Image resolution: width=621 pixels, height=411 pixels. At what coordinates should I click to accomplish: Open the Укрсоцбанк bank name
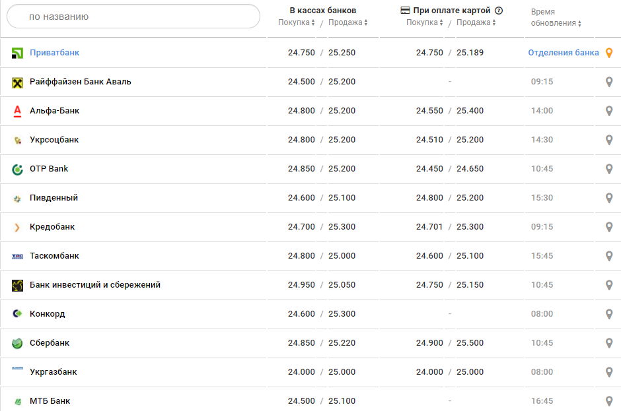click(x=54, y=140)
